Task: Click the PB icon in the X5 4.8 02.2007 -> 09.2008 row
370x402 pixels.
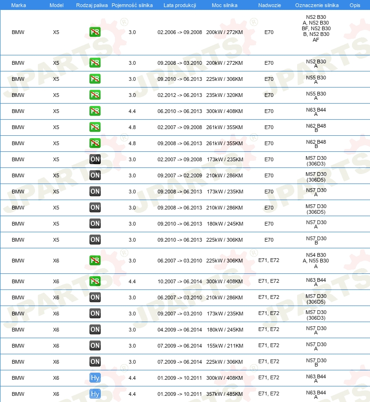Action: click(95, 127)
